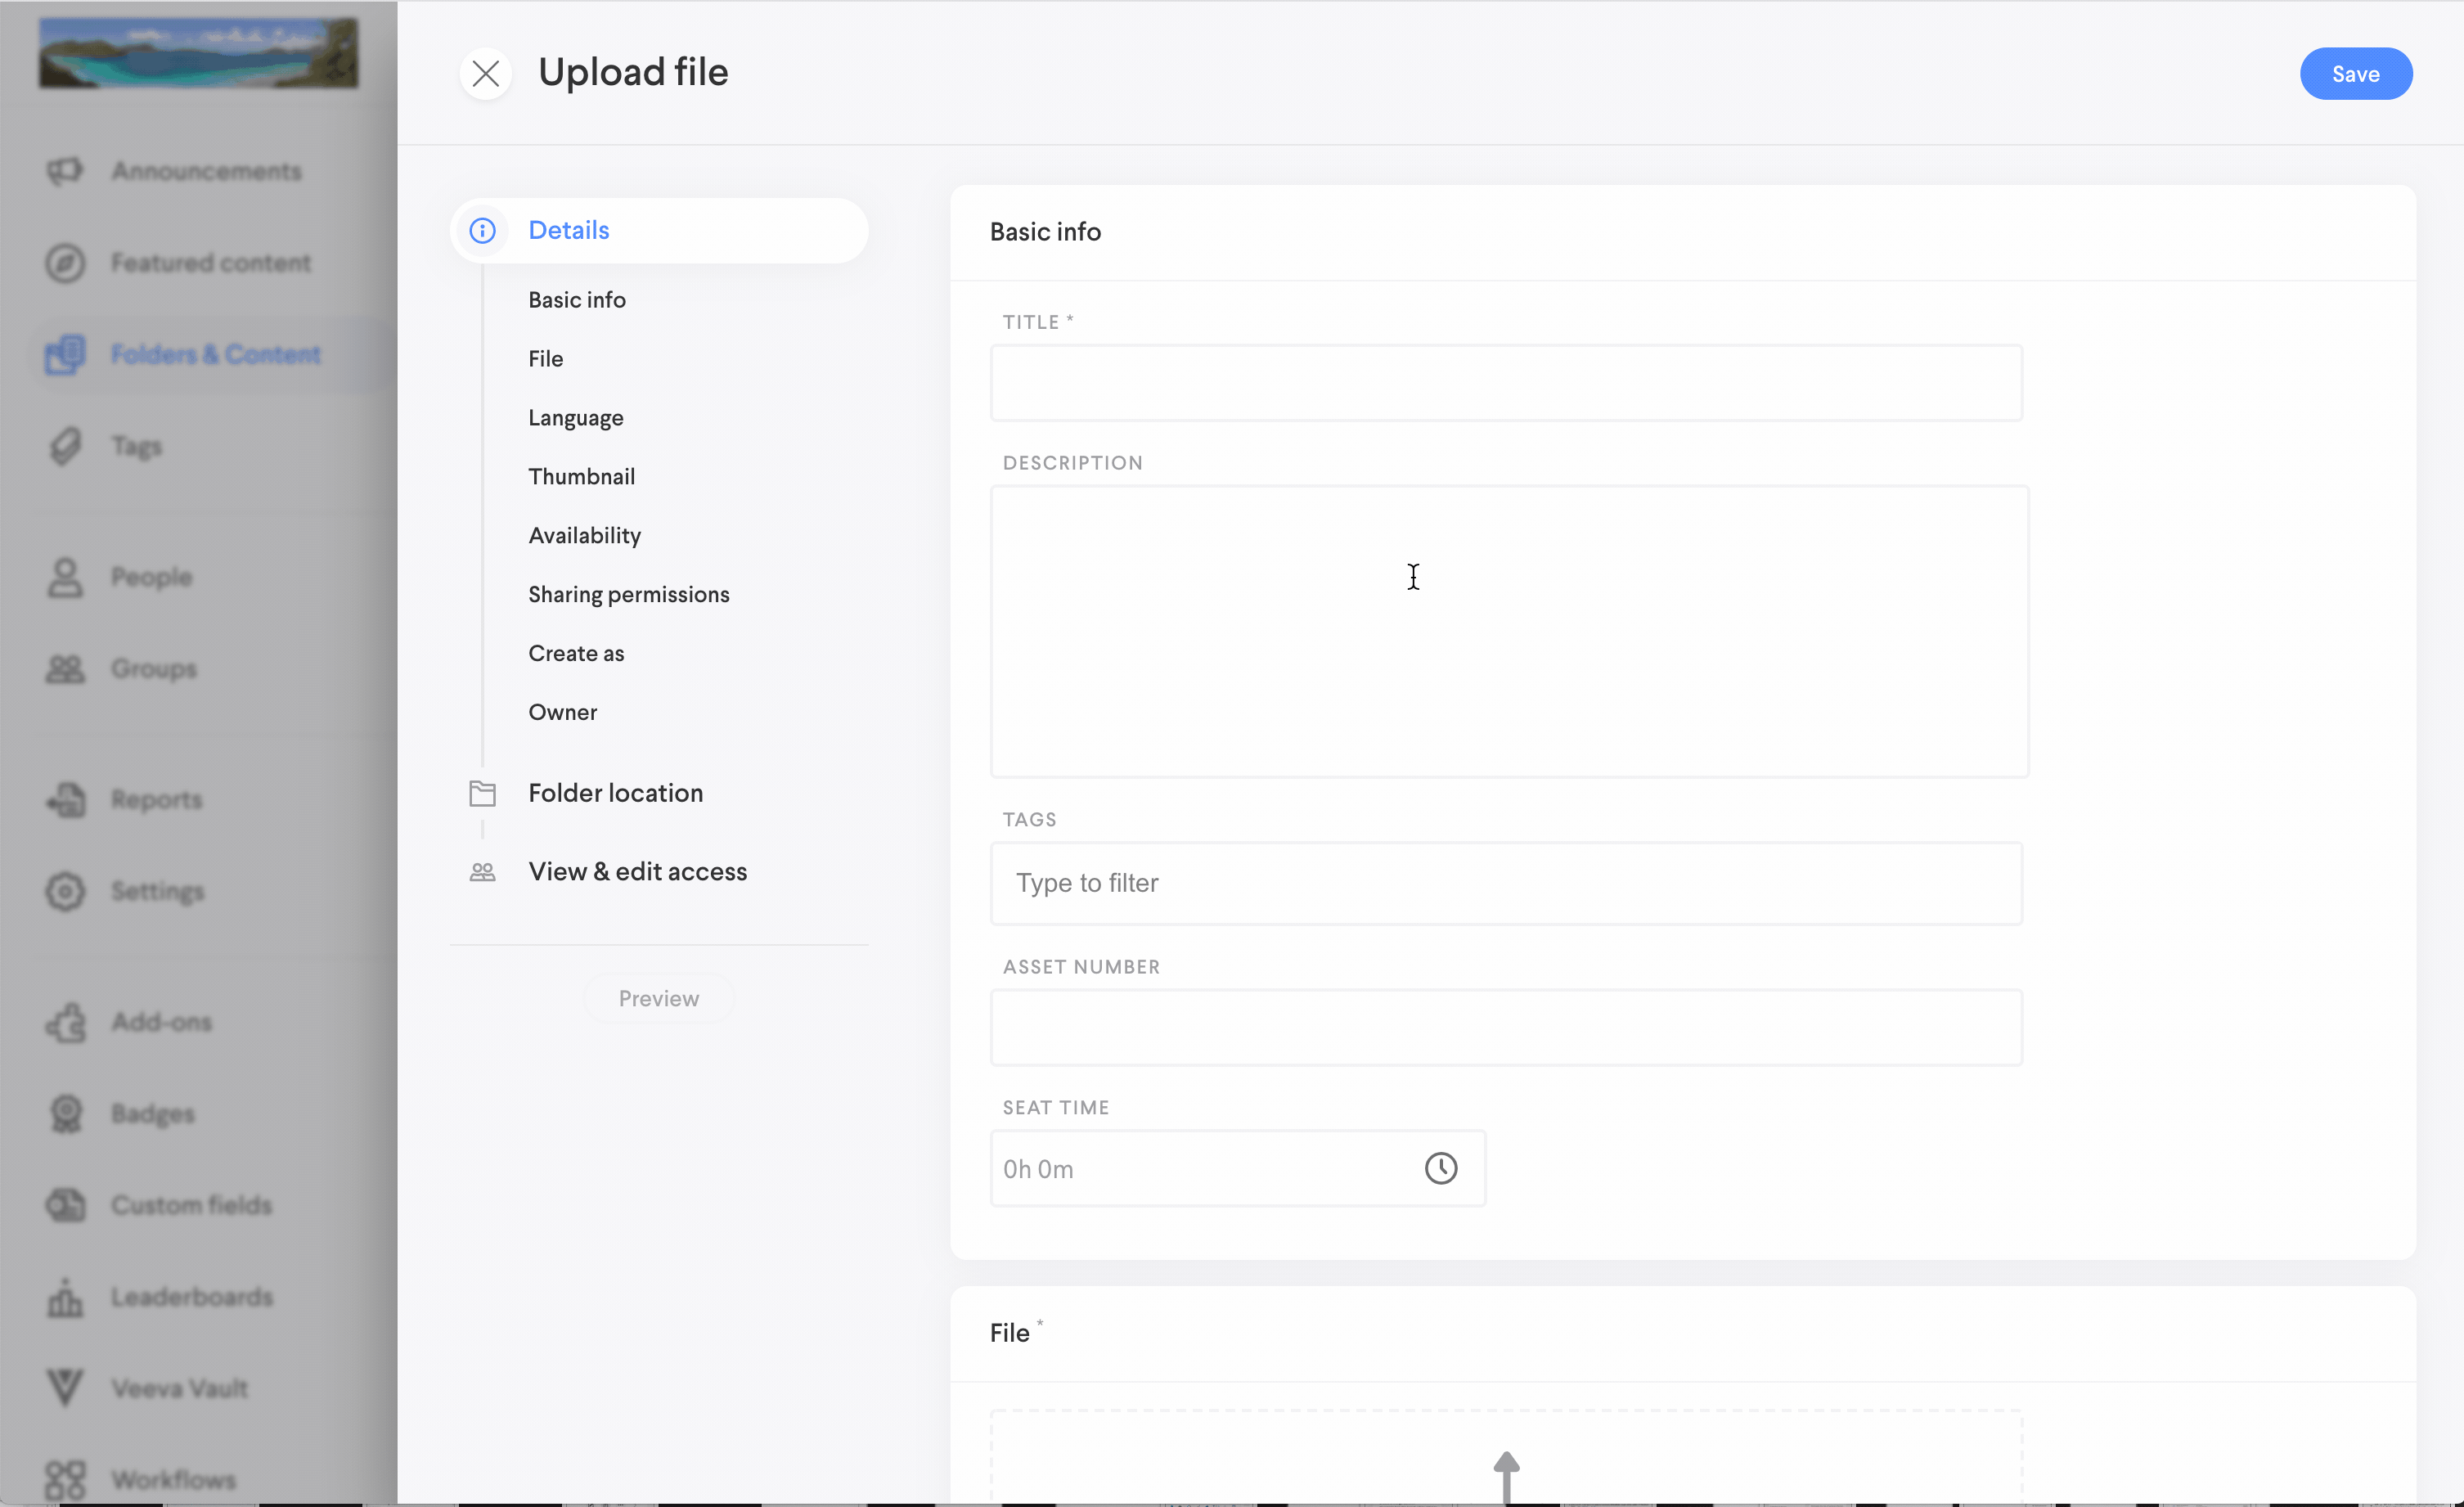Click the clock icon in Seat Time
The image size is (2464, 1507).
coord(1440,1168)
